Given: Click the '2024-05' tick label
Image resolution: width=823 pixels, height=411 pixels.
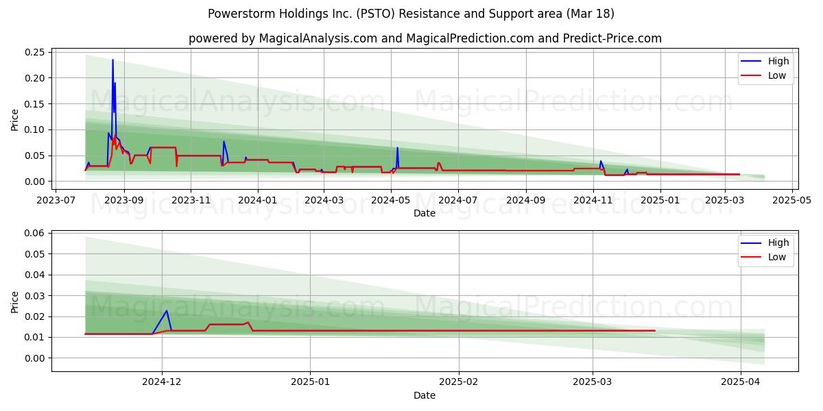Looking at the screenshot, I should [391, 200].
